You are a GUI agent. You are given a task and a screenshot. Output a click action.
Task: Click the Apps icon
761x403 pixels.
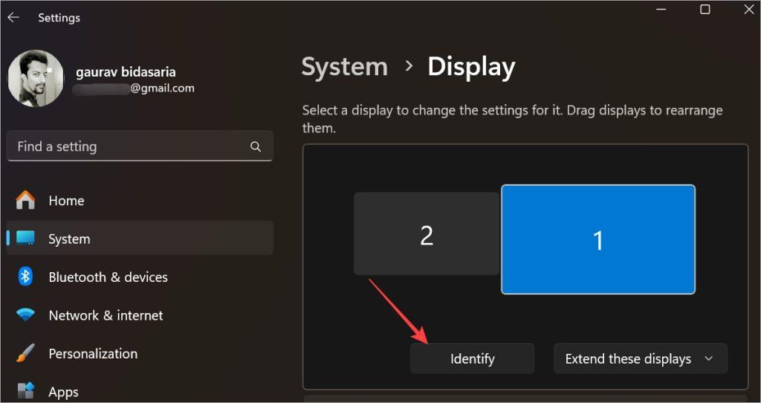point(25,391)
